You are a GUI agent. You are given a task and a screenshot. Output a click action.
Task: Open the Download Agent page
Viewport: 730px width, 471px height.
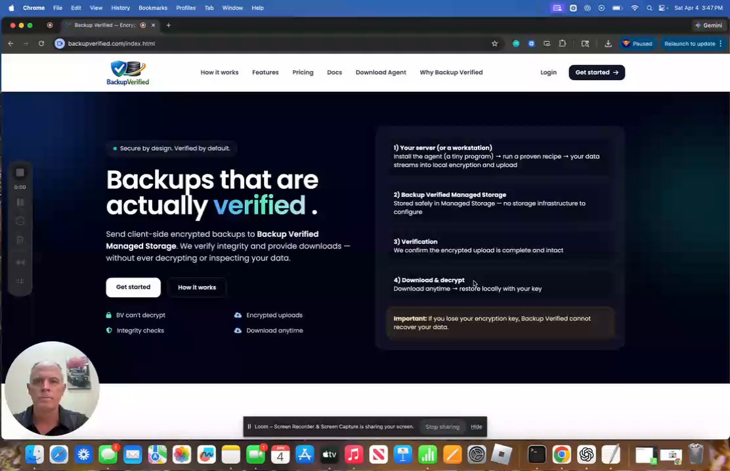[x=381, y=72]
